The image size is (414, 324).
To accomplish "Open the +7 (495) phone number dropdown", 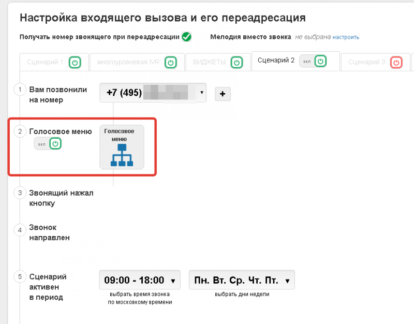I will coord(153,93).
